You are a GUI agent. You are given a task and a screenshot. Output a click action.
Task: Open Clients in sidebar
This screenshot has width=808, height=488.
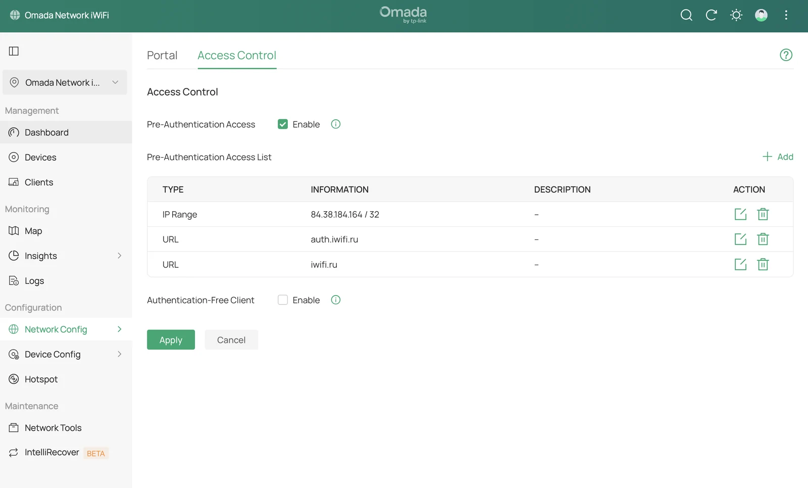(x=66, y=182)
